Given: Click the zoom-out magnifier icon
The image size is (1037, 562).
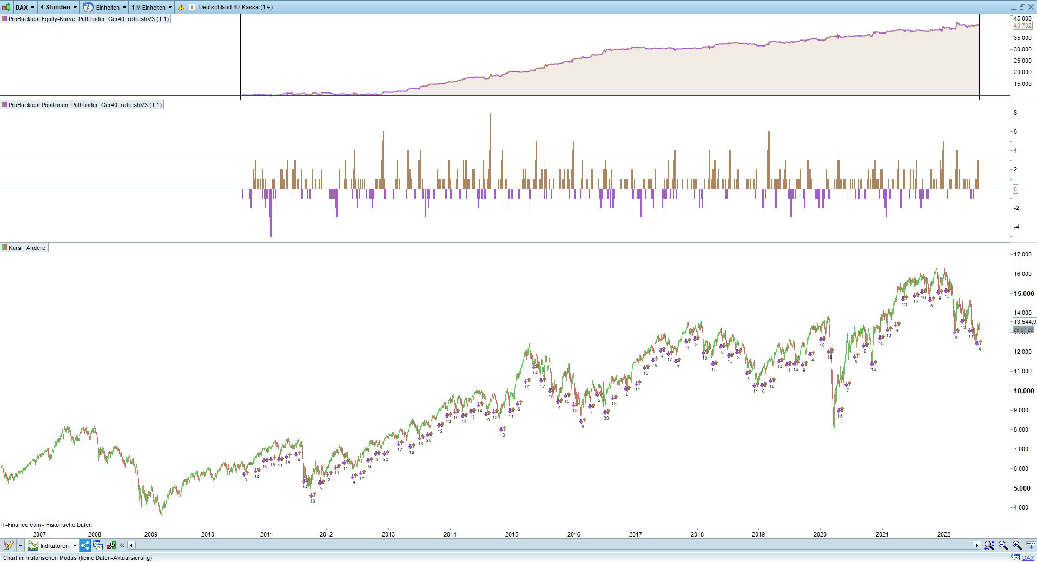Looking at the screenshot, I should [1003, 545].
